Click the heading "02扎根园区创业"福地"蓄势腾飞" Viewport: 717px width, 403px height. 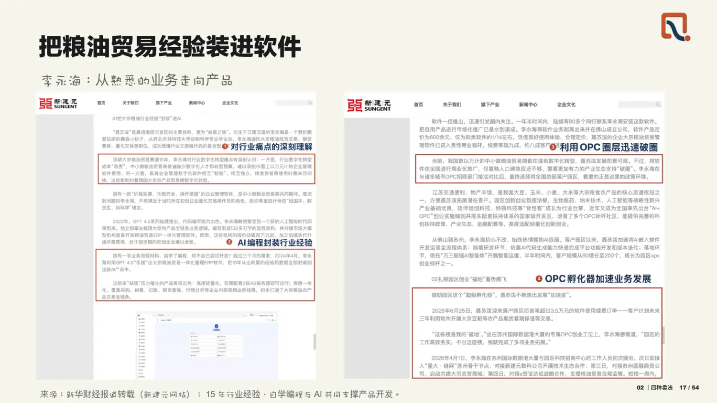tap(468, 279)
